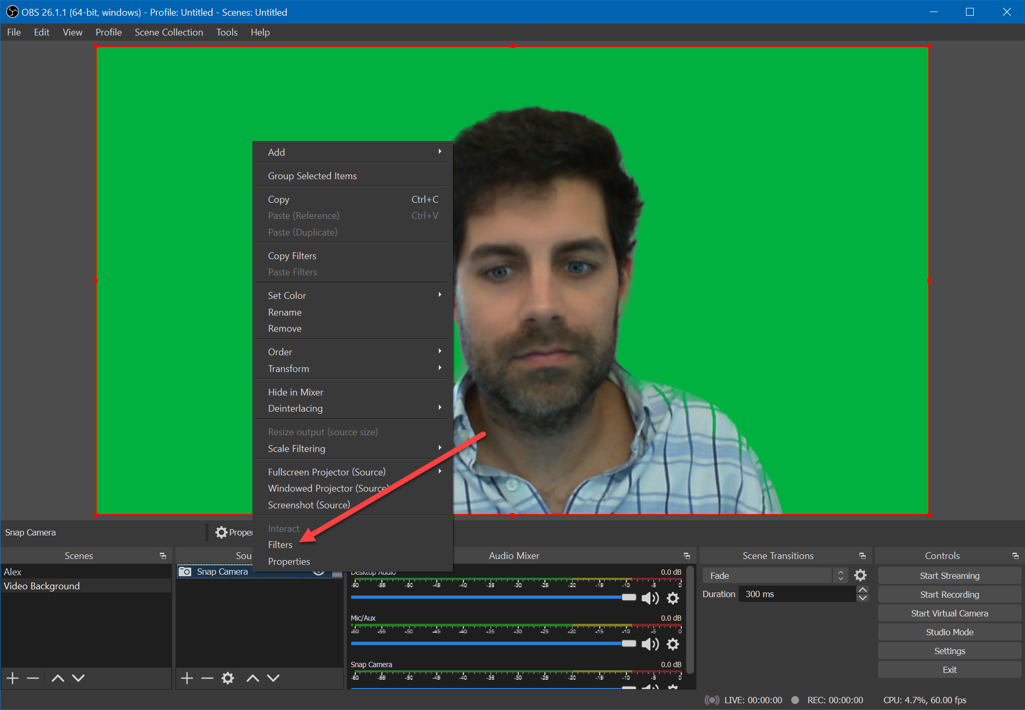Select the Video Background scene
Viewport: 1025px width, 710px height.
42,586
